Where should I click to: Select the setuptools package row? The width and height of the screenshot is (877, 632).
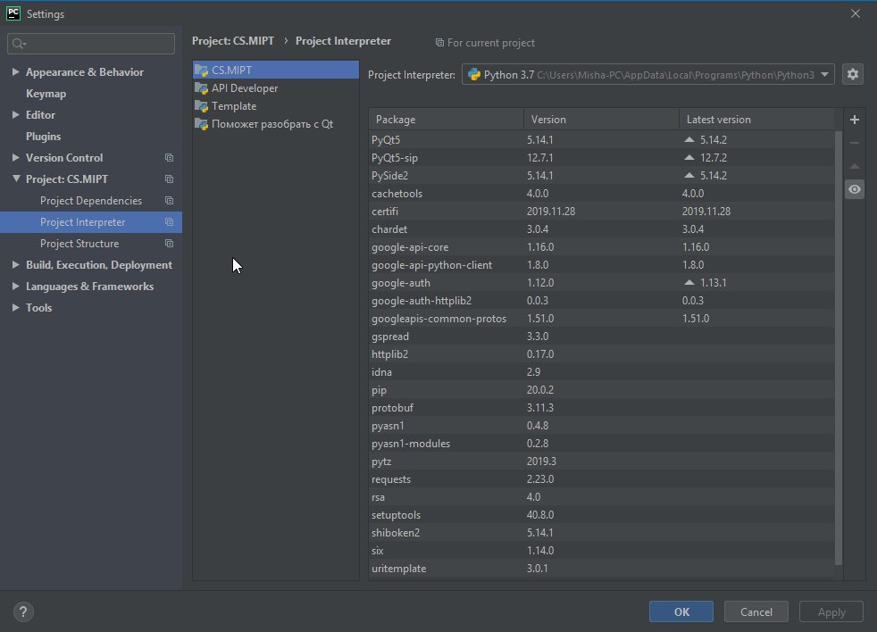601,515
